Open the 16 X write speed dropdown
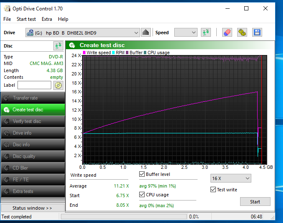The height and width of the screenshot is (223, 283). (x=230, y=178)
